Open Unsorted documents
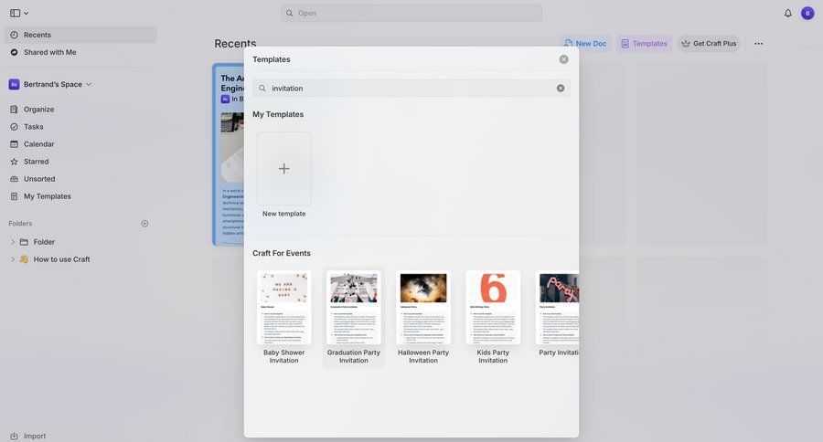Image resolution: width=823 pixels, height=442 pixels. (x=39, y=179)
